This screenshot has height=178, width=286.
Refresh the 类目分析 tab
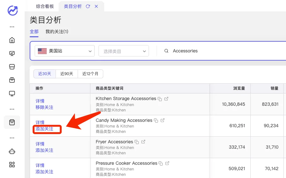coord(88,6)
